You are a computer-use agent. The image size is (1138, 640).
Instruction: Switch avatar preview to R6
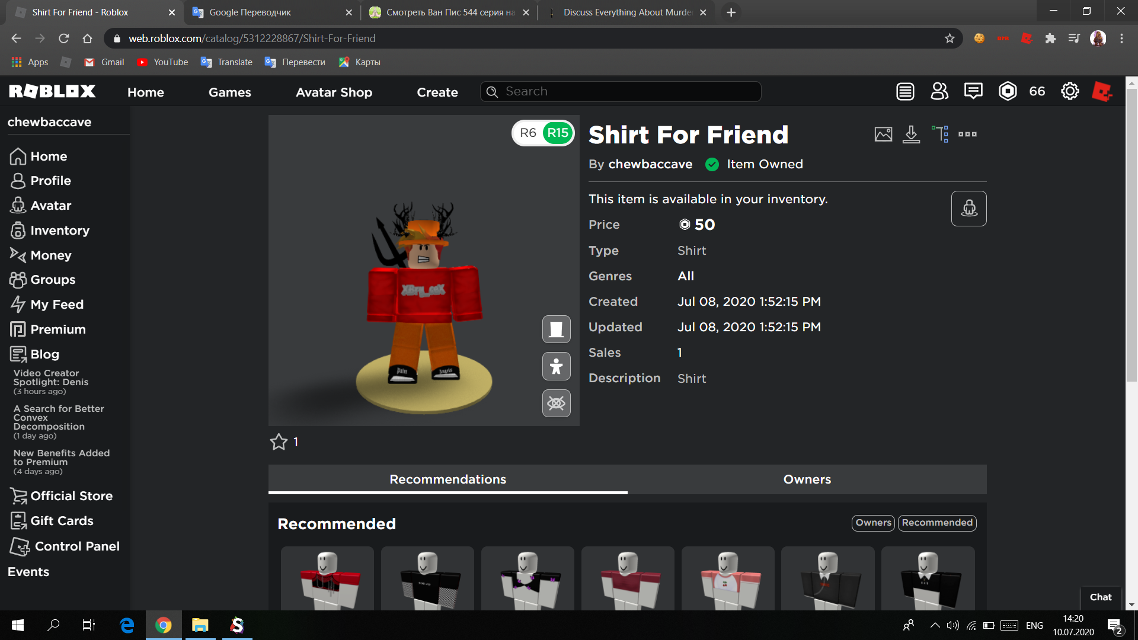click(528, 133)
